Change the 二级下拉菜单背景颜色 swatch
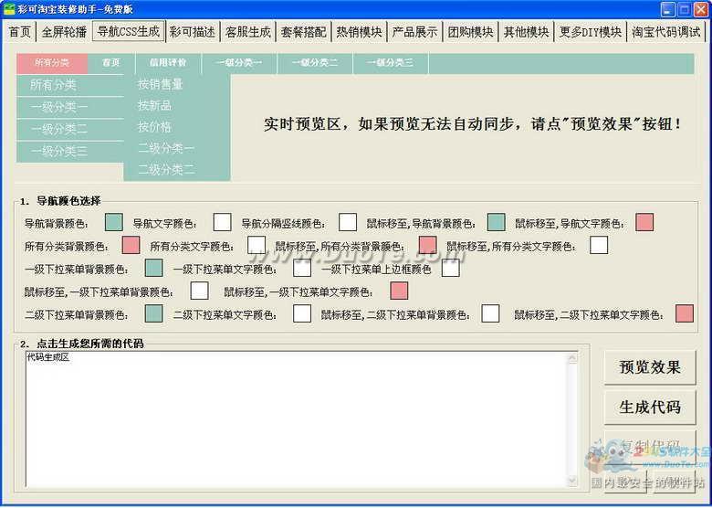Image resolution: width=712 pixels, height=508 pixels. (x=154, y=314)
